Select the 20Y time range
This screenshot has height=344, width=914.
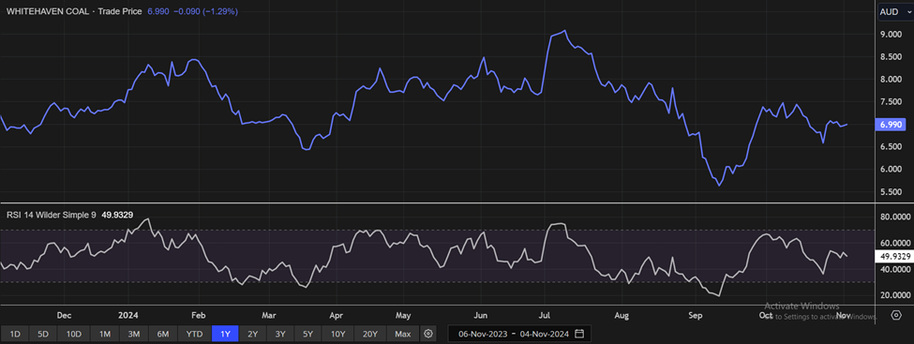click(x=370, y=334)
